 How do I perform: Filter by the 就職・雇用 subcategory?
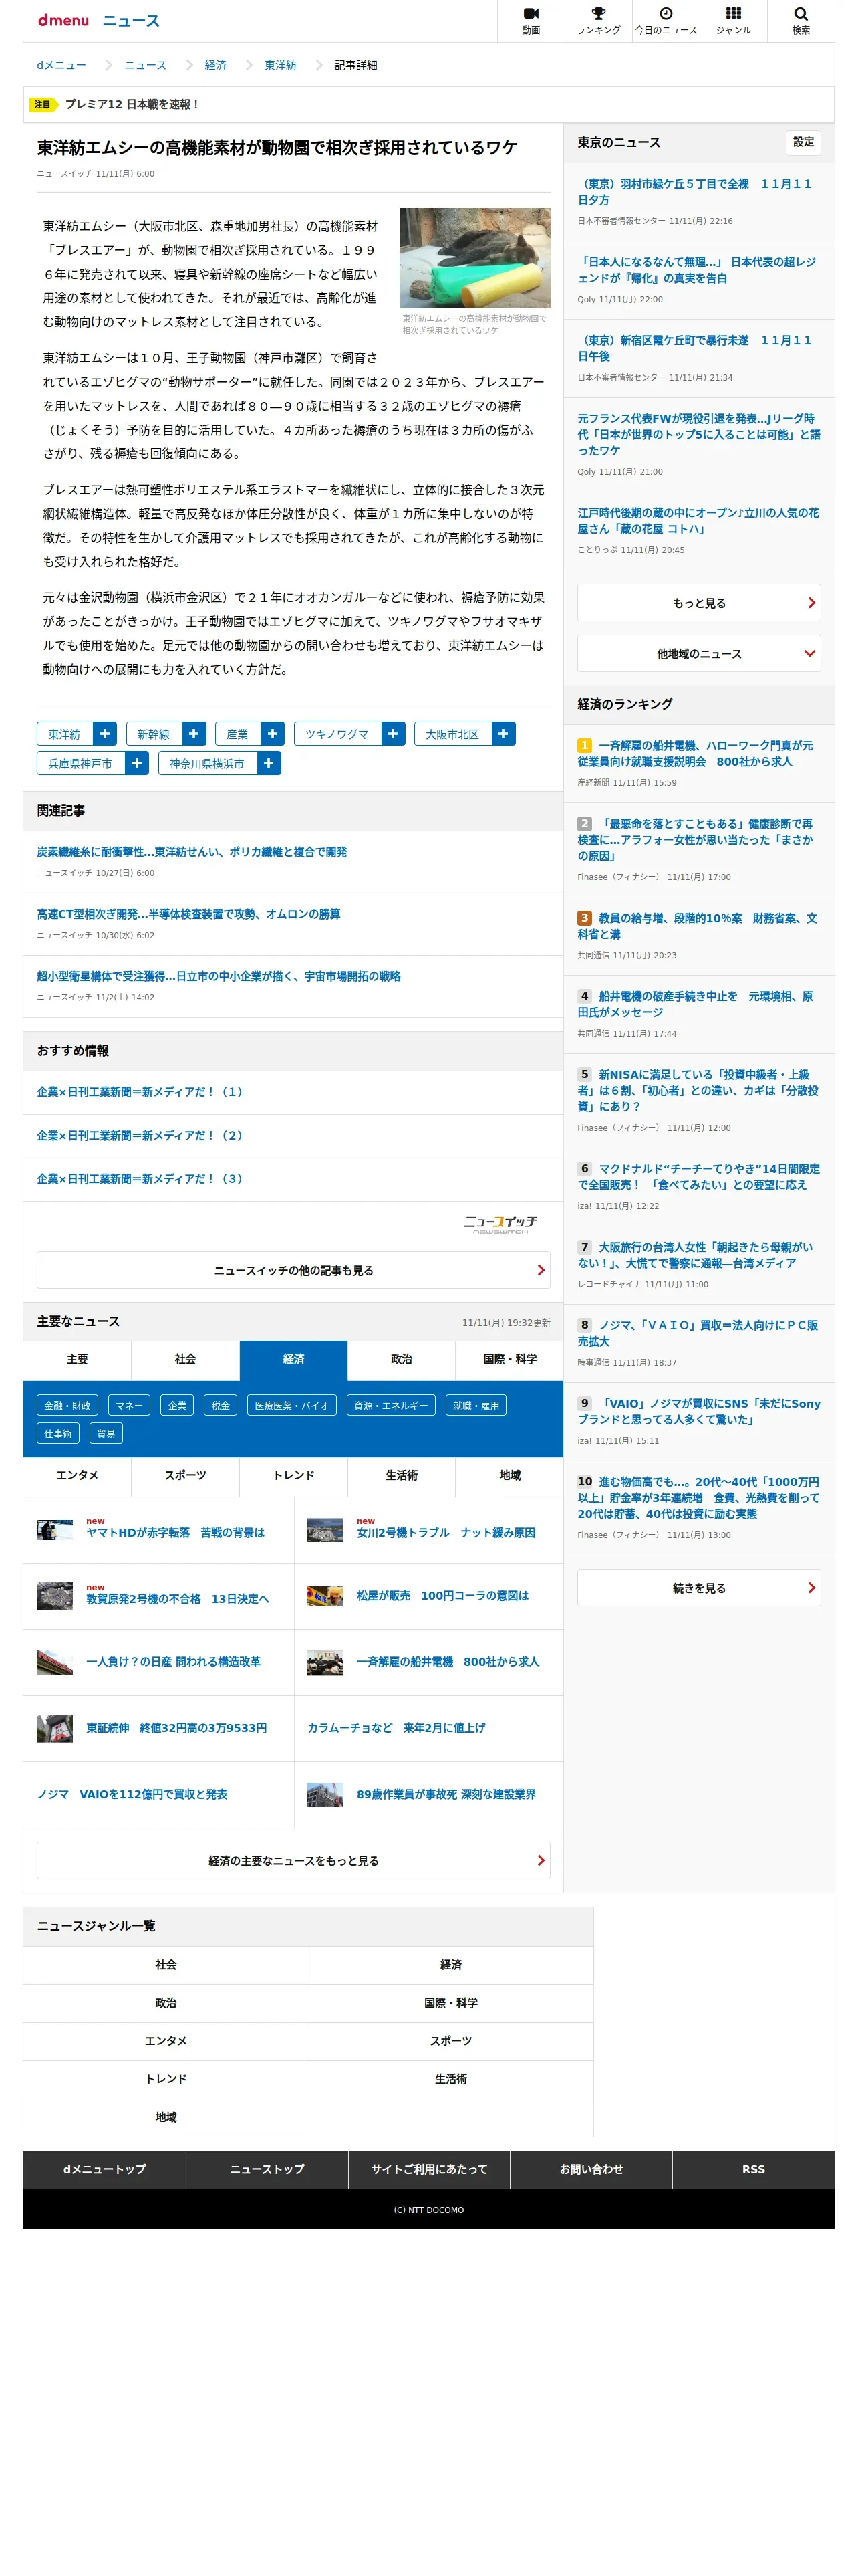pos(476,1405)
